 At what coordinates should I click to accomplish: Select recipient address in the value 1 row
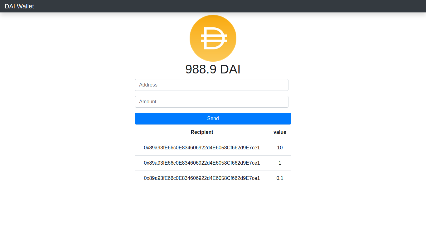[202, 163]
